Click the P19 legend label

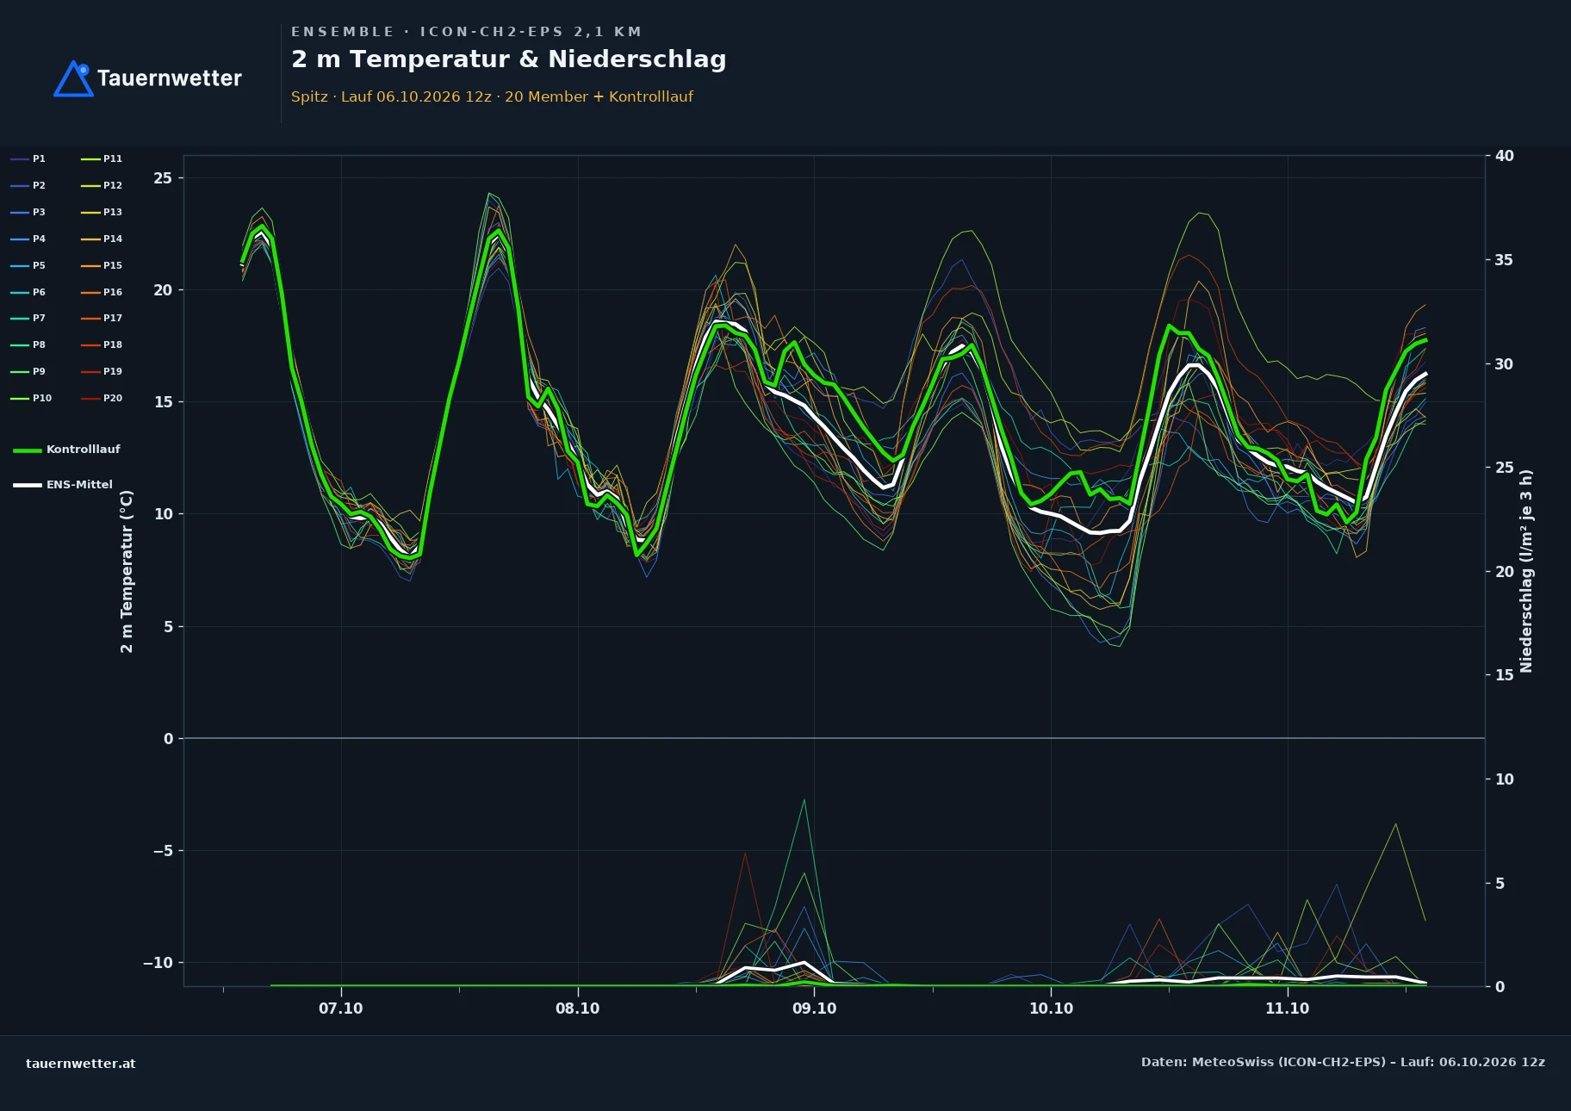tap(113, 371)
